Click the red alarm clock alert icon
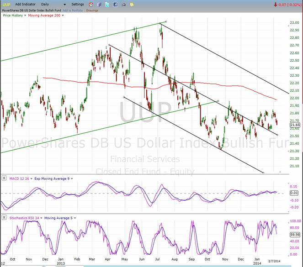Screen dimensions: 303x267 click(x=90, y=4)
